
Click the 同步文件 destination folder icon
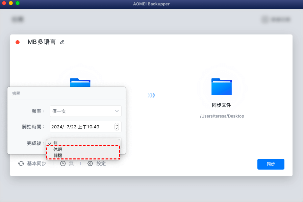[222, 87]
